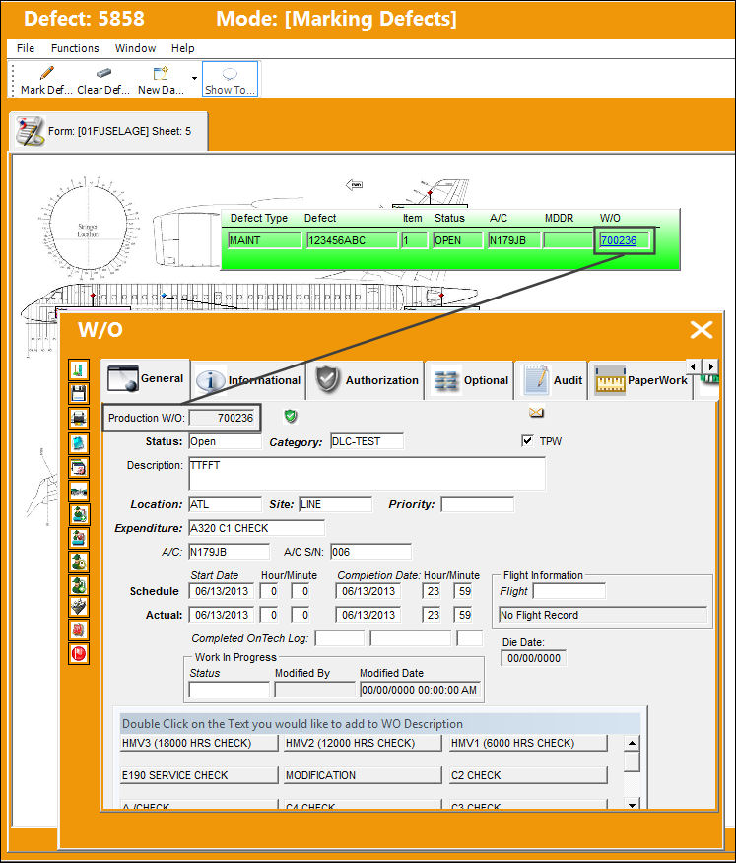The width and height of the screenshot is (736, 863).
Task: Click the green shield icon near Production W/O
Action: (x=291, y=416)
